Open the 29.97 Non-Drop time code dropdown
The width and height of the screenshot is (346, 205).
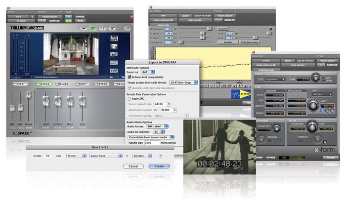tap(183, 82)
